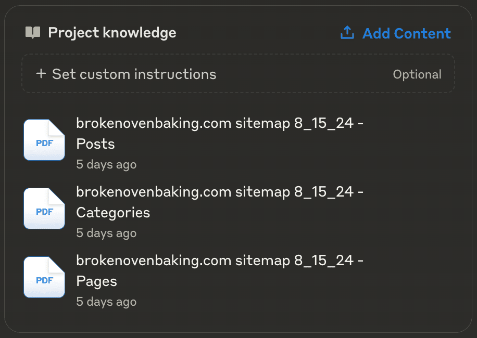This screenshot has width=477, height=338.
Task: Select the Set custom instructions text
Action: pos(134,74)
